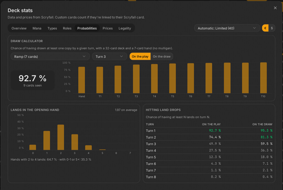Image resolution: width=283 pixels, height=190 pixels.
Task: Click the 1 land bar in opening hand chart
Action: tap(47, 140)
